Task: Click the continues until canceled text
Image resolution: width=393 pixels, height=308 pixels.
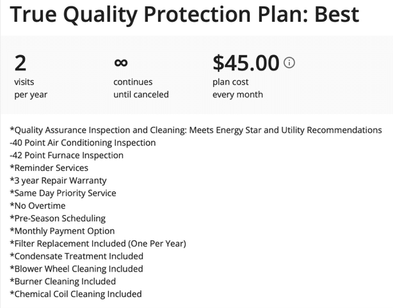Action: [141, 88]
